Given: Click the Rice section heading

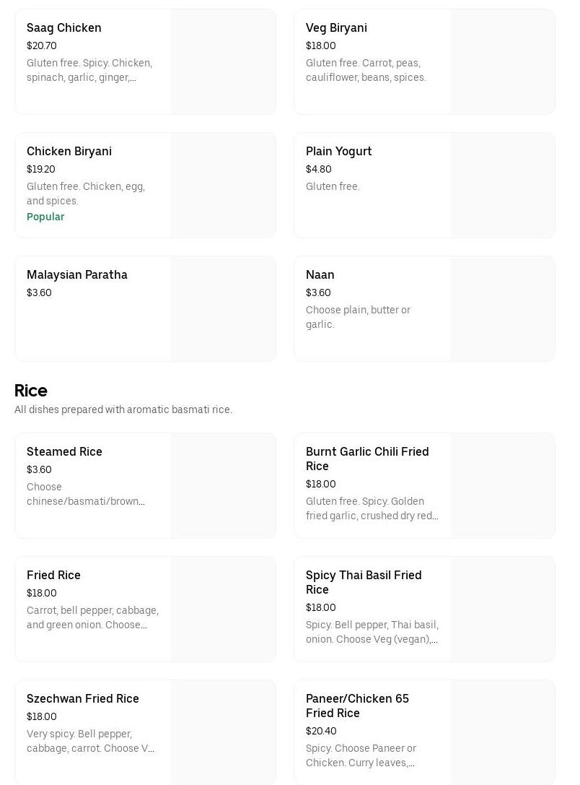Looking at the screenshot, I should (31, 391).
